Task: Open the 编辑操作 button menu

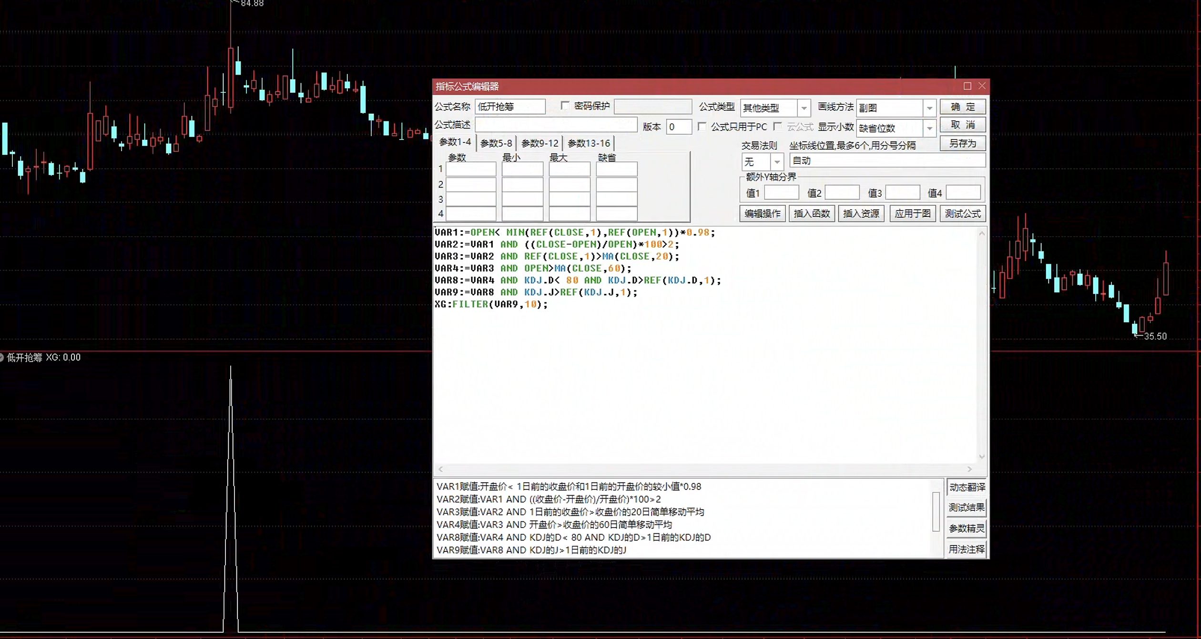Action: click(x=763, y=214)
